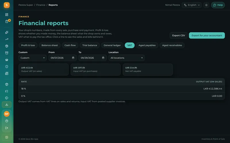
Task: Open the shopping basket icon in sidebar
Action: pos(7,60)
